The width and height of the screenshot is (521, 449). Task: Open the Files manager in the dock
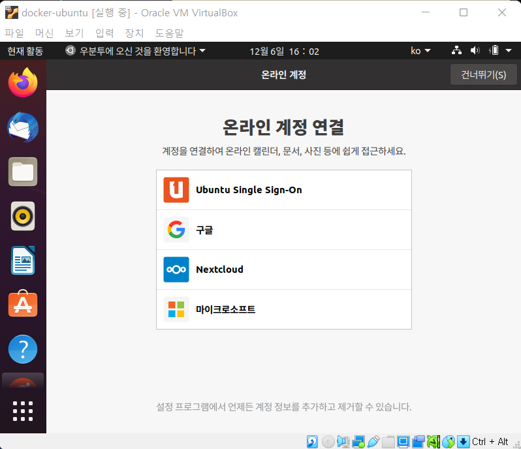point(23,172)
